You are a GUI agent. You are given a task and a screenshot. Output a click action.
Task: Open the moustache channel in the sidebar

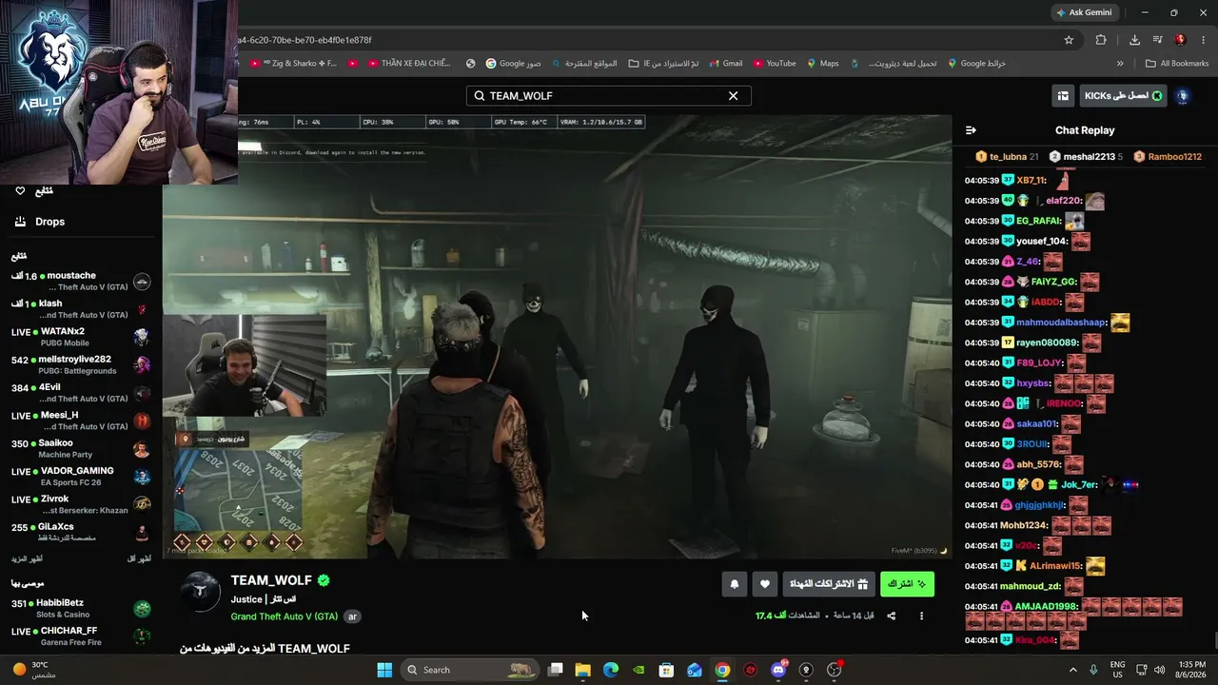pos(81,282)
